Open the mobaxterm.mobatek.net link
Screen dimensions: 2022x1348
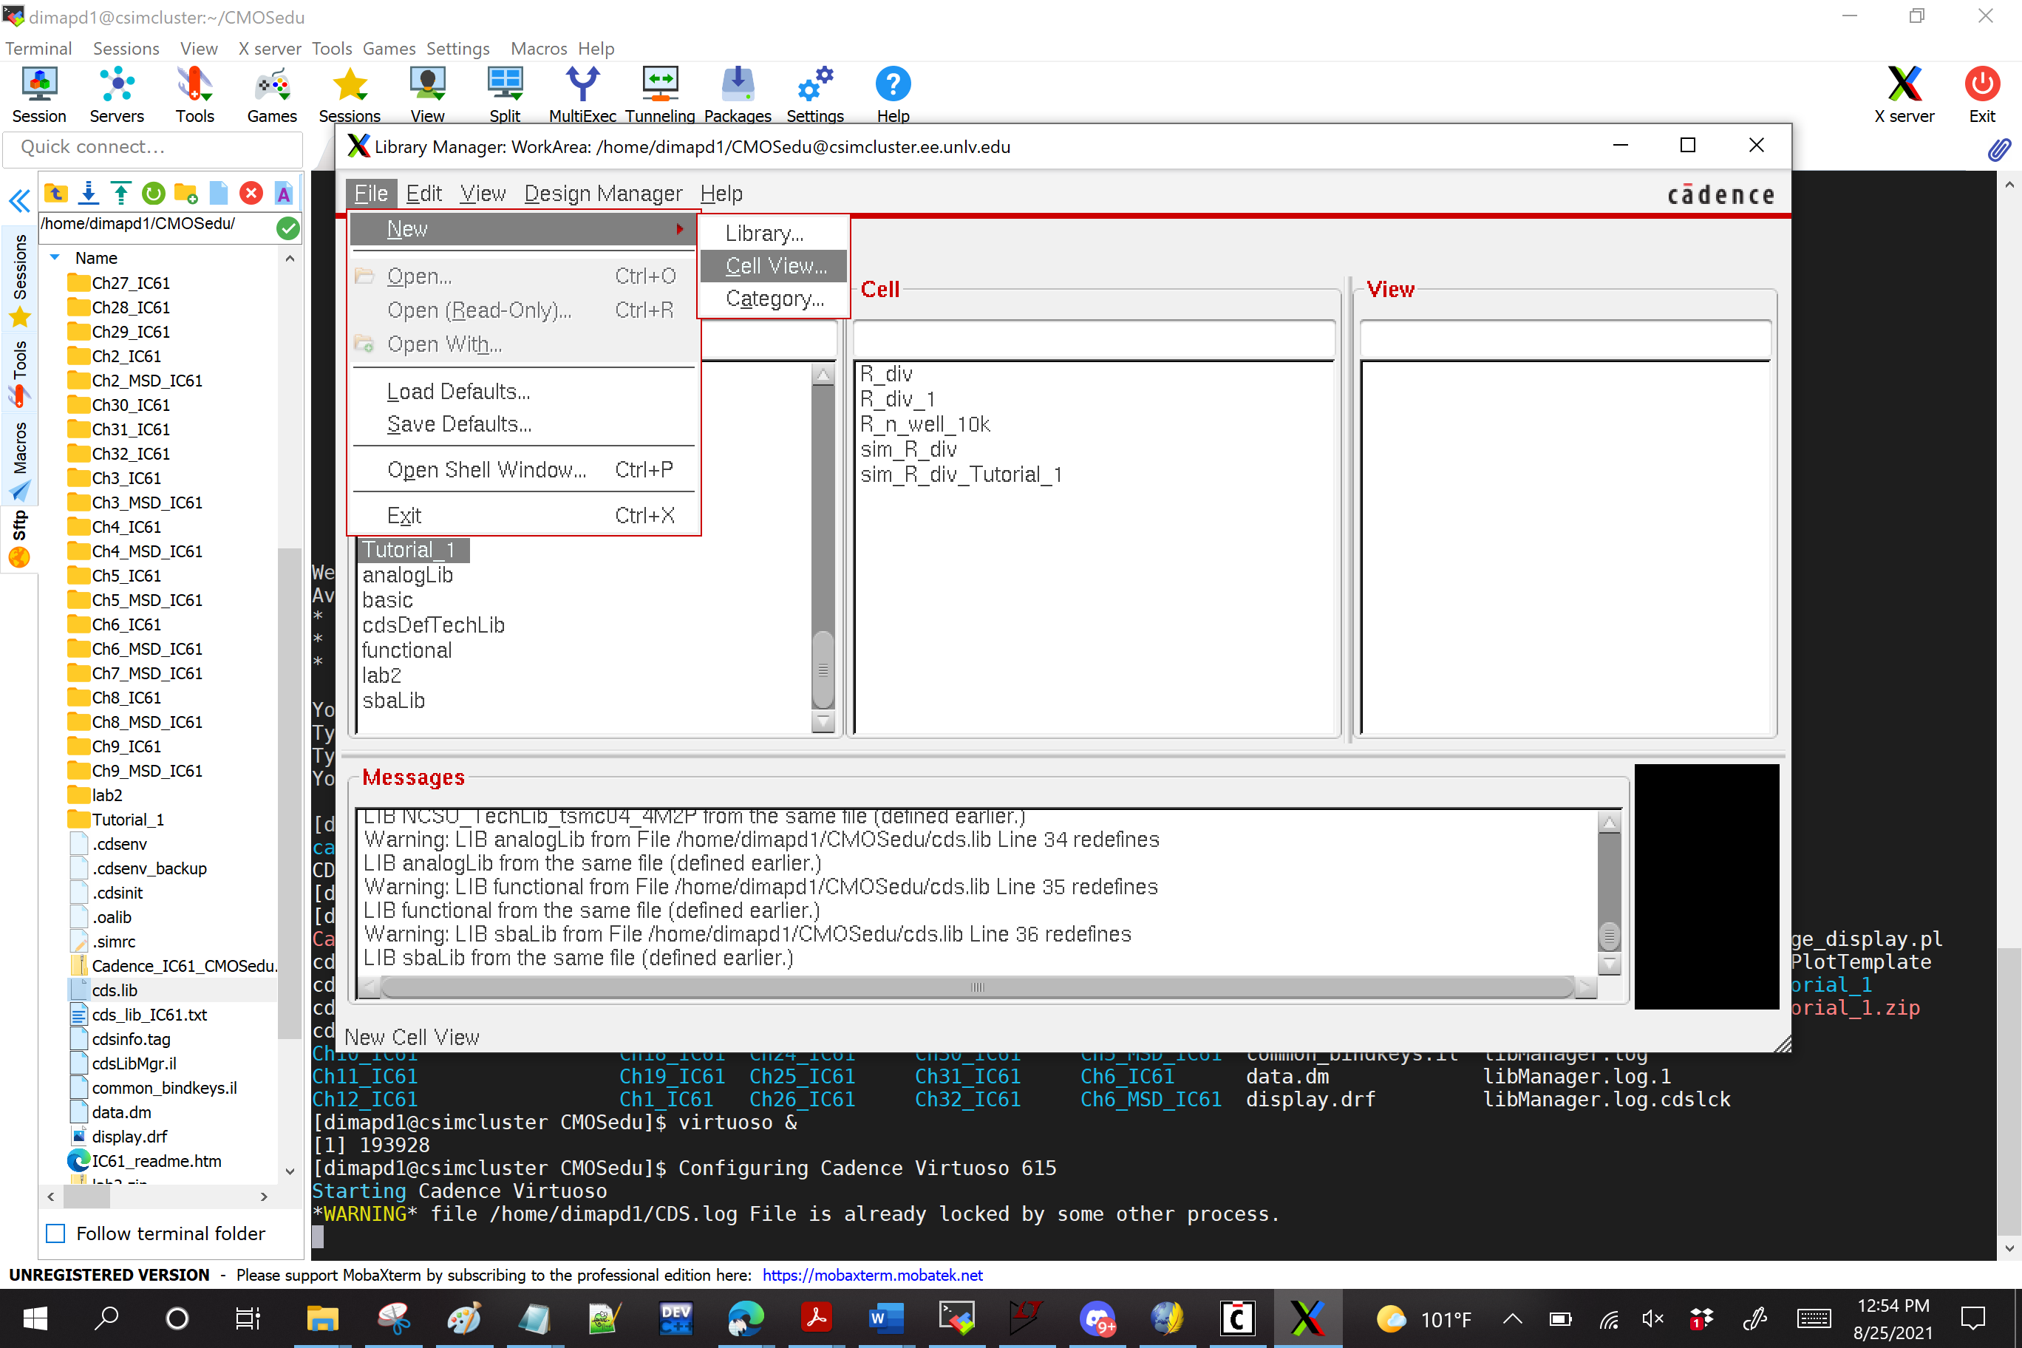coord(872,1274)
